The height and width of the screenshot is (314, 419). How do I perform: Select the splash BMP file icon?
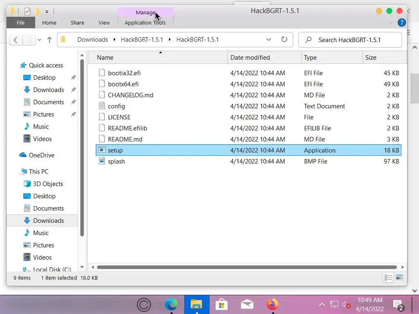tap(102, 161)
